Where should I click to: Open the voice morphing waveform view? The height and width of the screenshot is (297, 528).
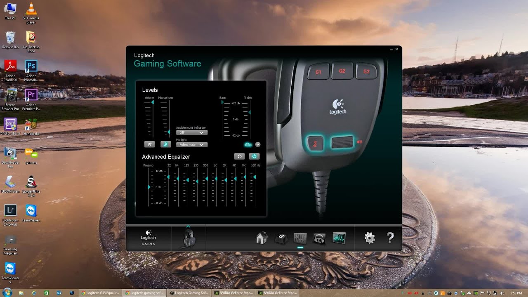(339, 238)
